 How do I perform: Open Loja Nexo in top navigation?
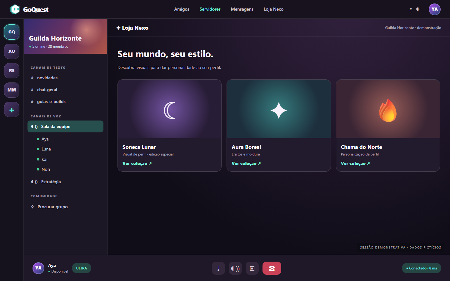273,9
